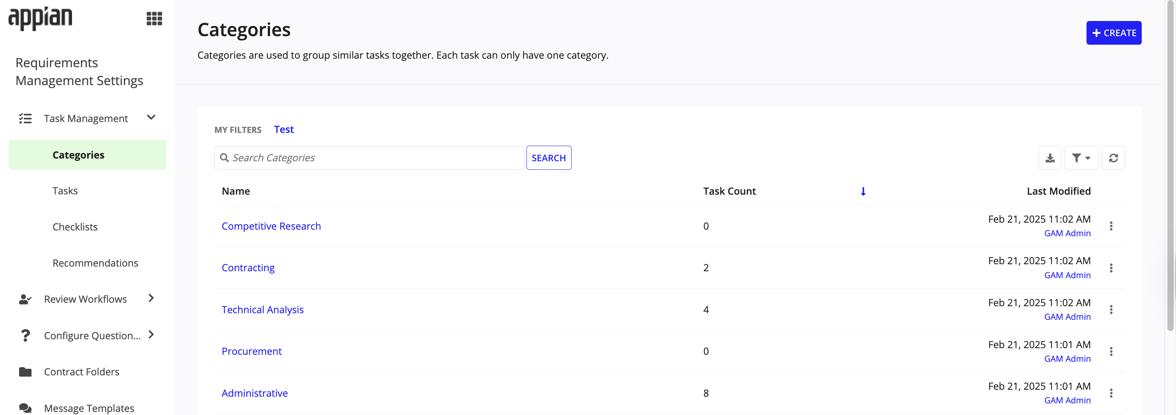Click GAM Admin in Competitive Research row
Image resolution: width=1176 pixels, height=415 pixels.
pos(1067,234)
